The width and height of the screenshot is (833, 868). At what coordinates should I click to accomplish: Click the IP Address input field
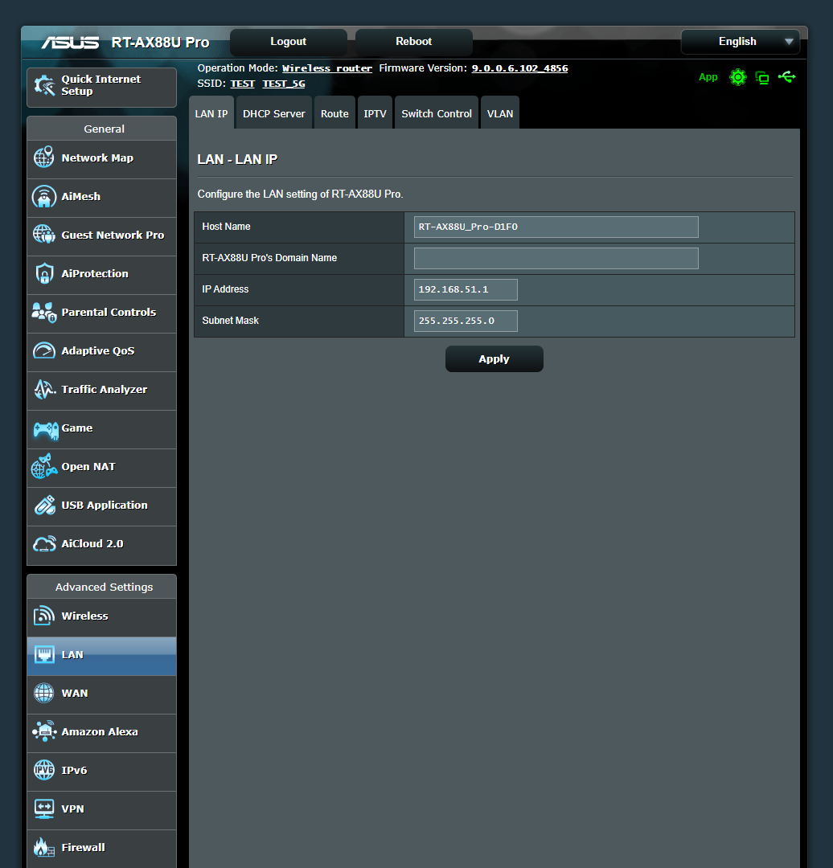(466, 289)
